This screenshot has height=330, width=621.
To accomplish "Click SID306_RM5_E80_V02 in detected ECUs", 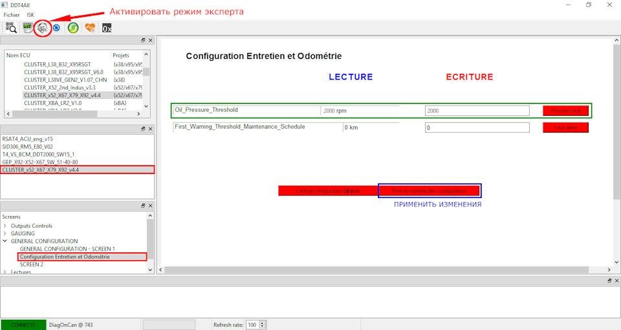I will pyautogui.click(x=27, y=147).
